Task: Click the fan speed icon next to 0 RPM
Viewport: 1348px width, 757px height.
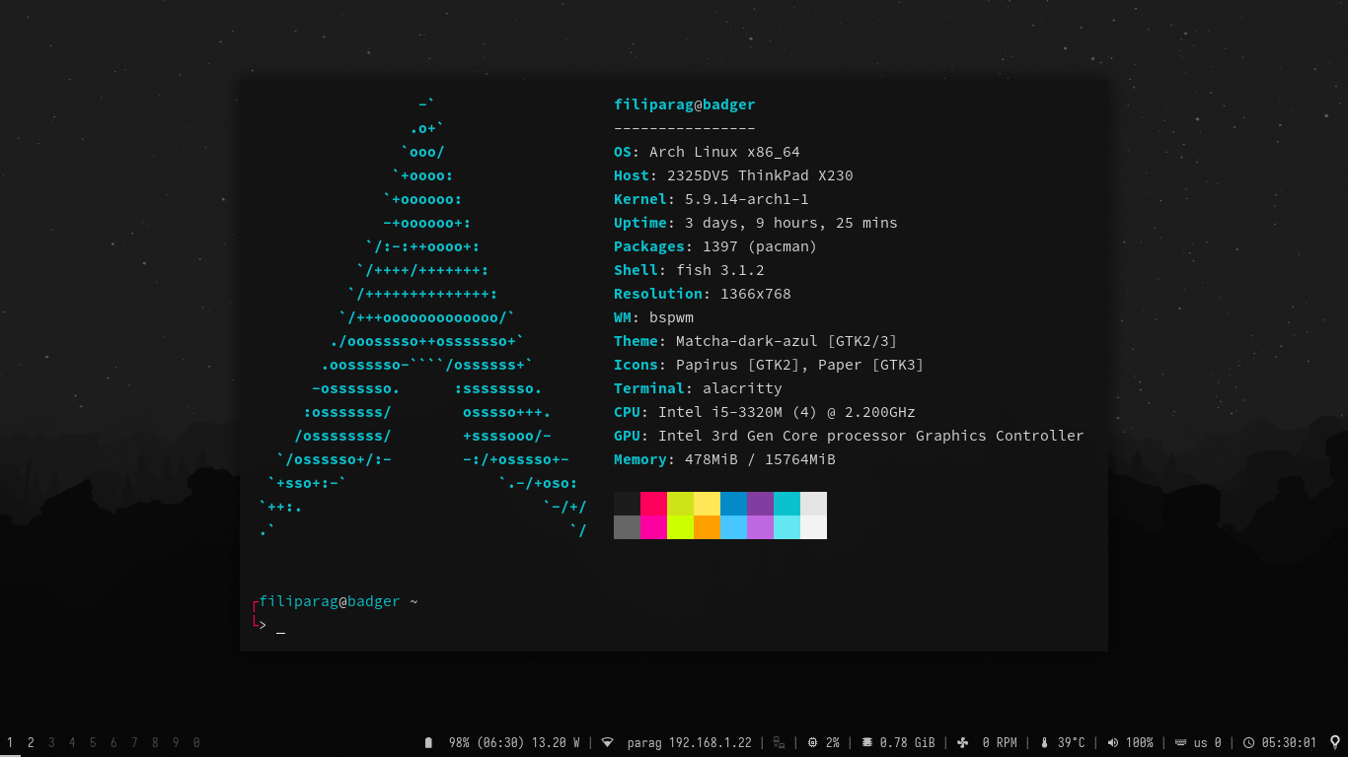Action: point(963,742)
